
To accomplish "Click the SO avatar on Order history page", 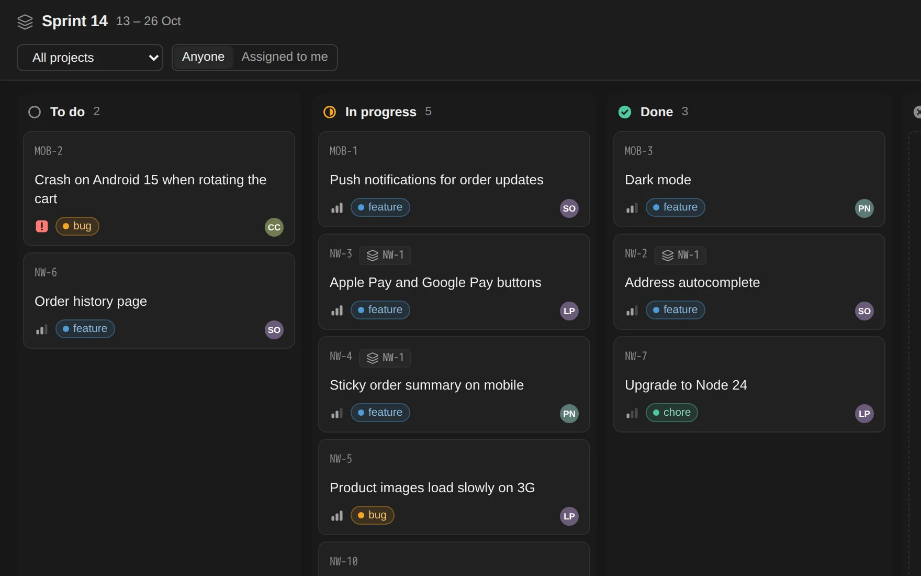I will [x=274, y=330].
